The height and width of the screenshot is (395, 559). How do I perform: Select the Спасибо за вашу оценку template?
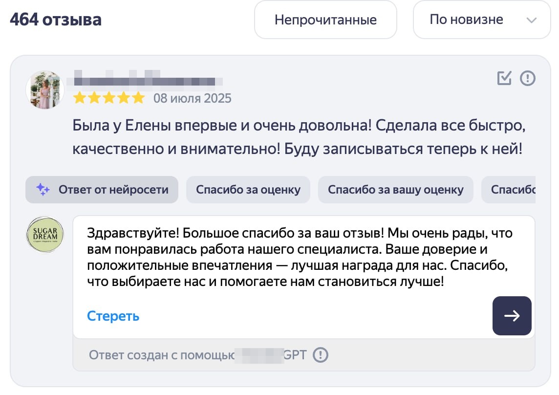click(396, 190)
